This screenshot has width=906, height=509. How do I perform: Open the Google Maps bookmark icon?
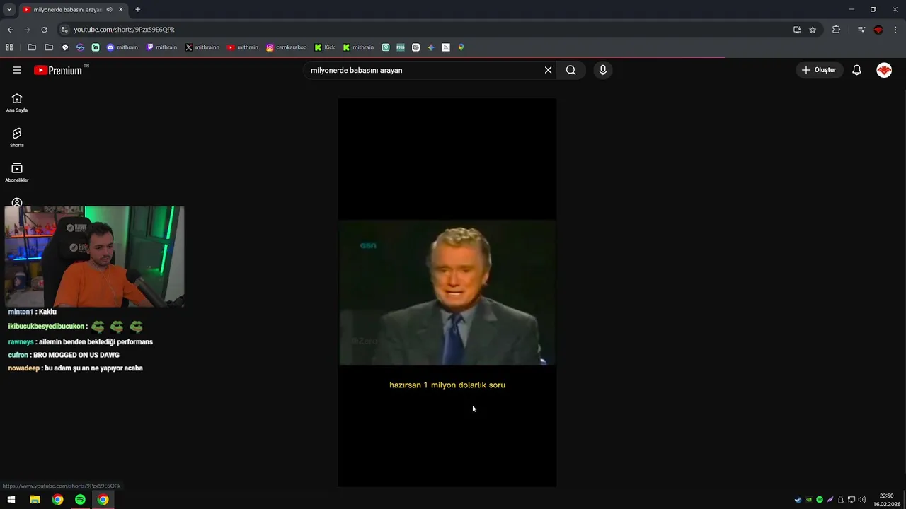click(x=461, y=47)
